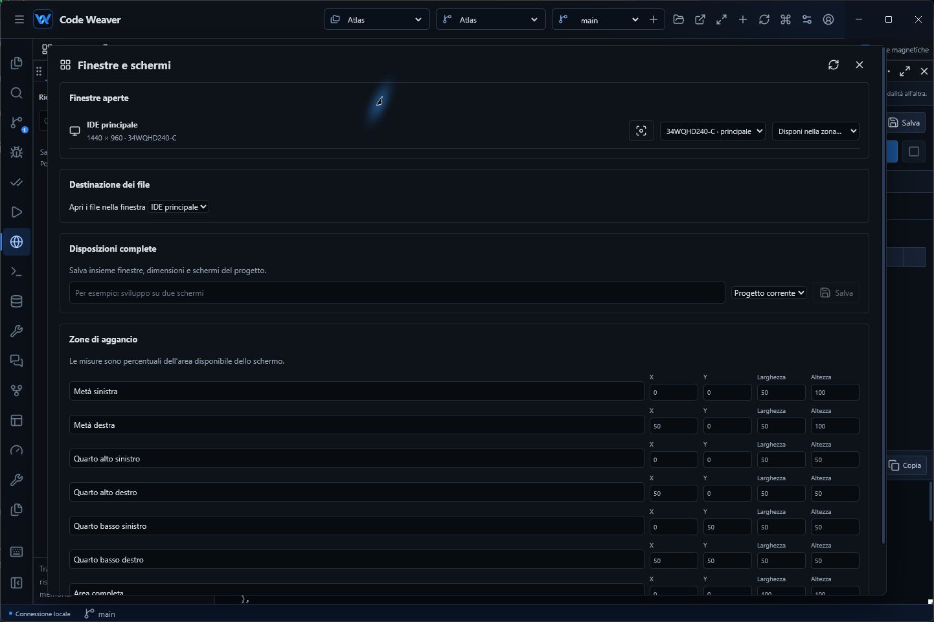This screenshot has width=934, height=622.
Task: Click the Metà sinistra zone name field
Action: (356, 392)
